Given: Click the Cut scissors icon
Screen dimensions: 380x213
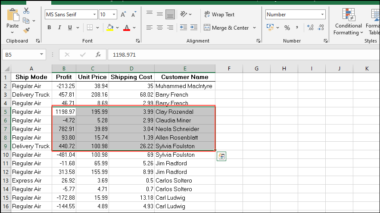Looking at the screenshot, I should pyautogui.click(x=26, y=11).
